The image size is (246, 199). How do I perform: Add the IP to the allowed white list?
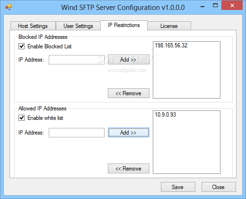(x=129, y=133)
